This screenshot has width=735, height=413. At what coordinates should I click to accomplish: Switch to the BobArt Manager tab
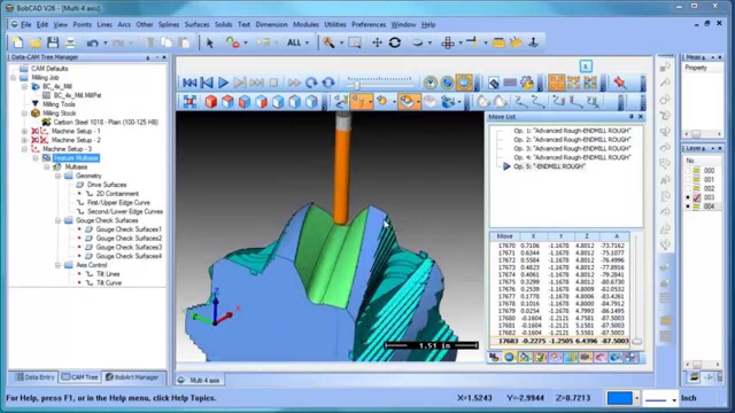[x=131, y=377]
